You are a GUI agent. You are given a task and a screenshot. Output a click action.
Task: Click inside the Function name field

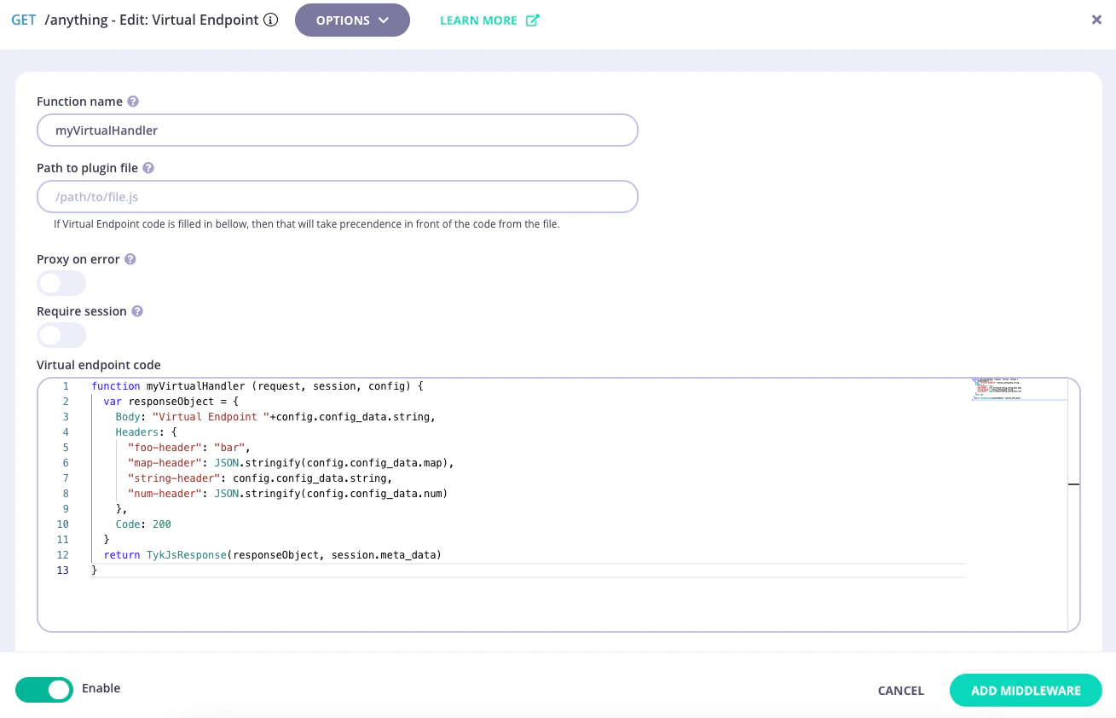[x=337, y=130]
